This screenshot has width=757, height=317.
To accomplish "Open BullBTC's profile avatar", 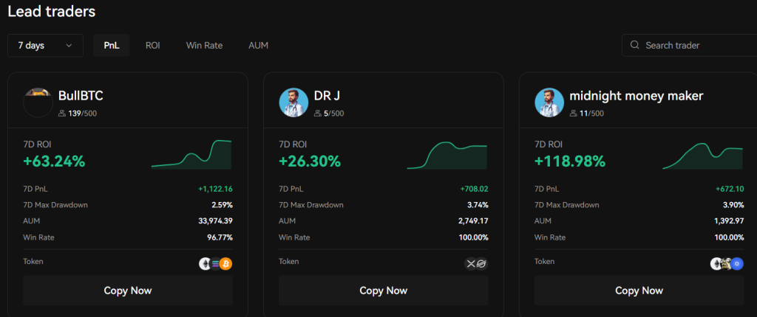I will 38,102.
